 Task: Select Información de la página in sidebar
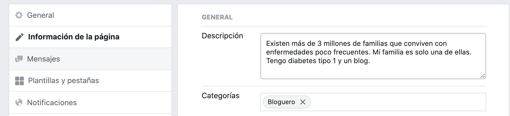90,37
